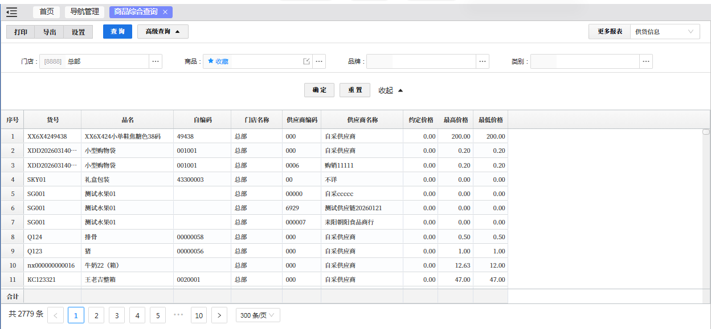Expand the 高级查询 dropdown
Screen dimensions: 711x329
click(163, 32)
